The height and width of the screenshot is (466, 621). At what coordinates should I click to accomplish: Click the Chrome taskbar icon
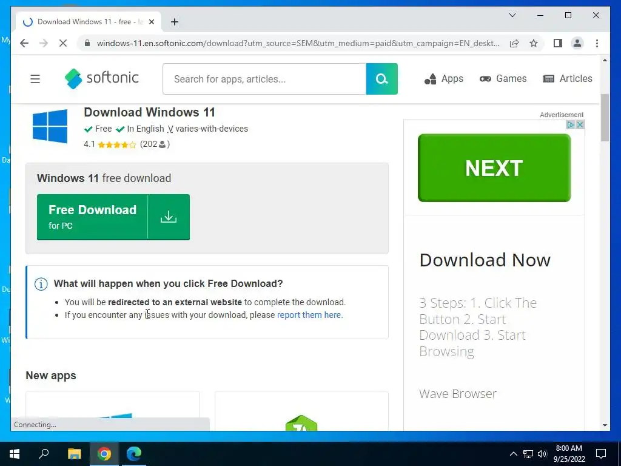point(104,454)
